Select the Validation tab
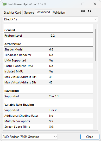The height and width of the screenshot is (141, 101). pyautogui.click(x=59, y=13)
